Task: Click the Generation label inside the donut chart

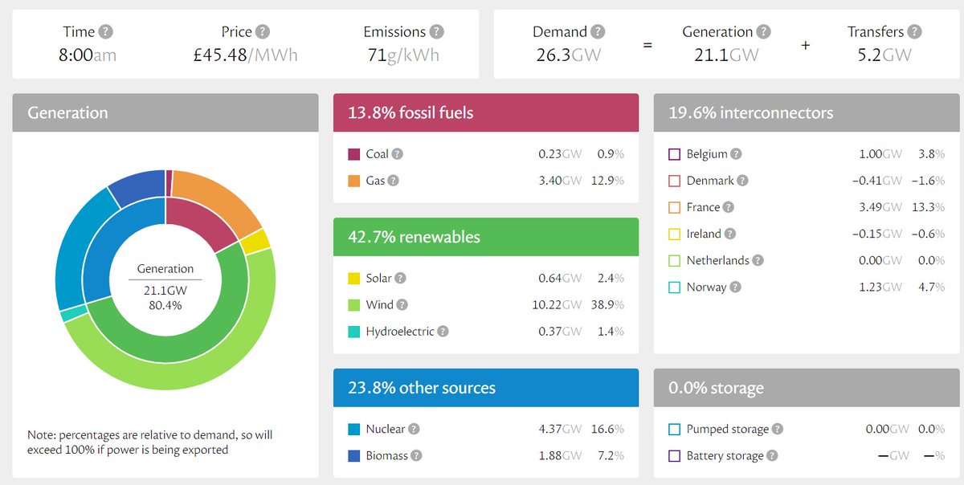Action: (165, 269)
